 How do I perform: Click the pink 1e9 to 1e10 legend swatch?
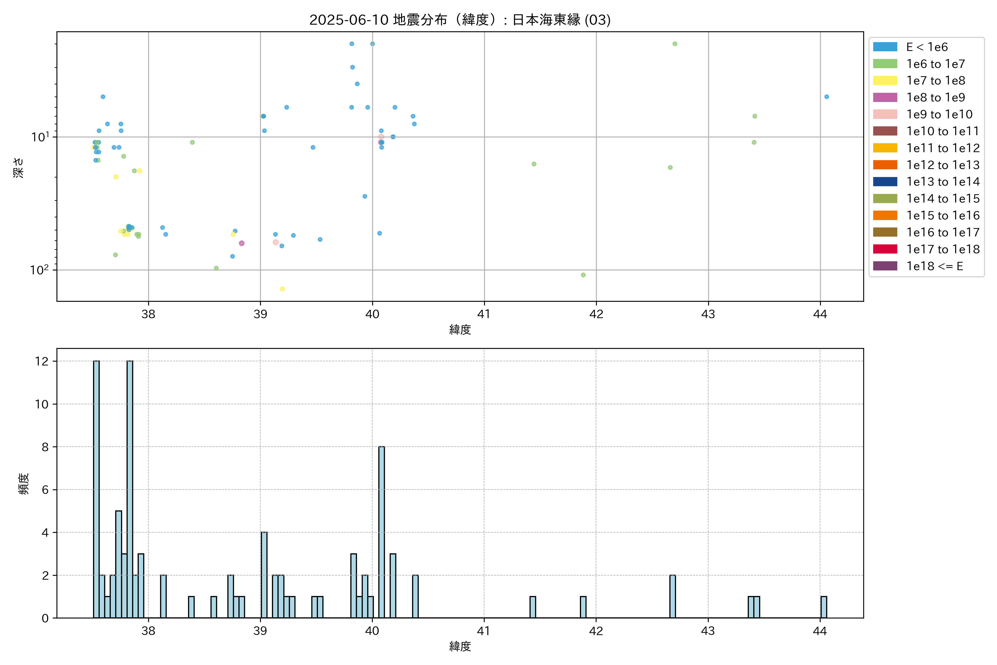point(885,114)
